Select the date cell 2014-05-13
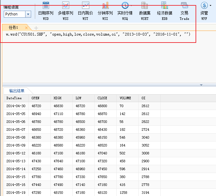Screen dimensions: 216x196 click(16, 161)
